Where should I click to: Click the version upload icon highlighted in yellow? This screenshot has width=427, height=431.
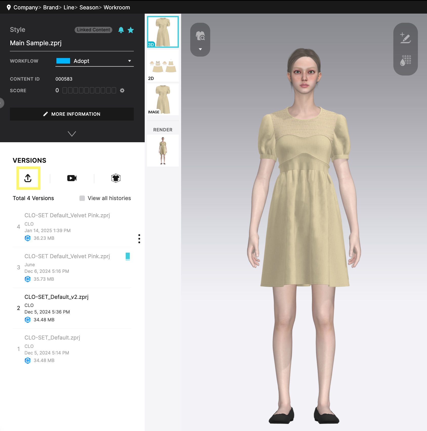28,178
